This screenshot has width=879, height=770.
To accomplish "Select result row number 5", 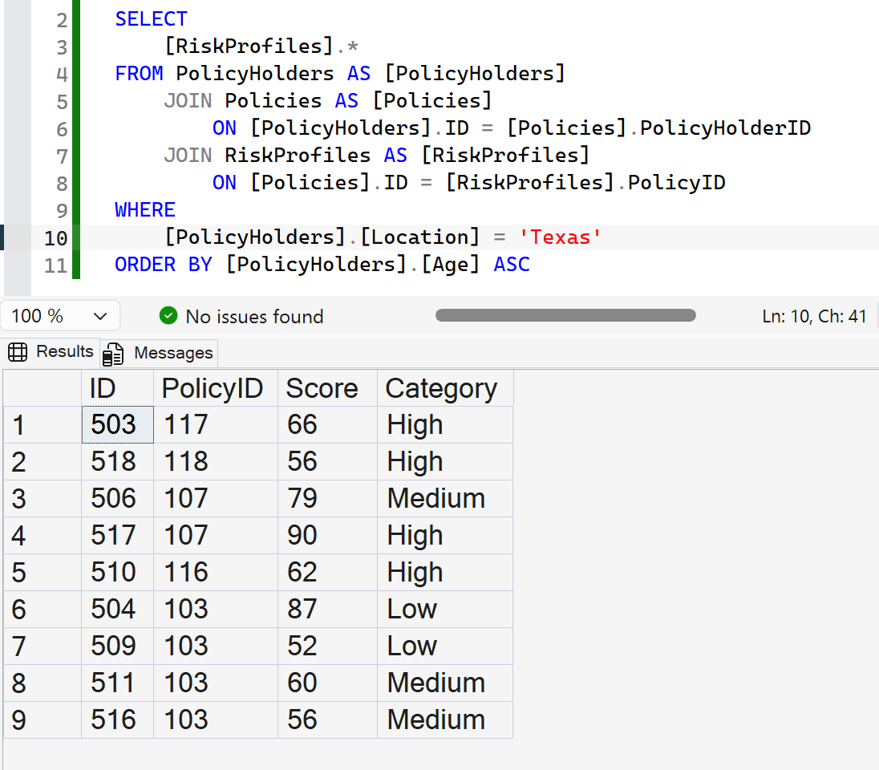I will click(x=43, y=572).
